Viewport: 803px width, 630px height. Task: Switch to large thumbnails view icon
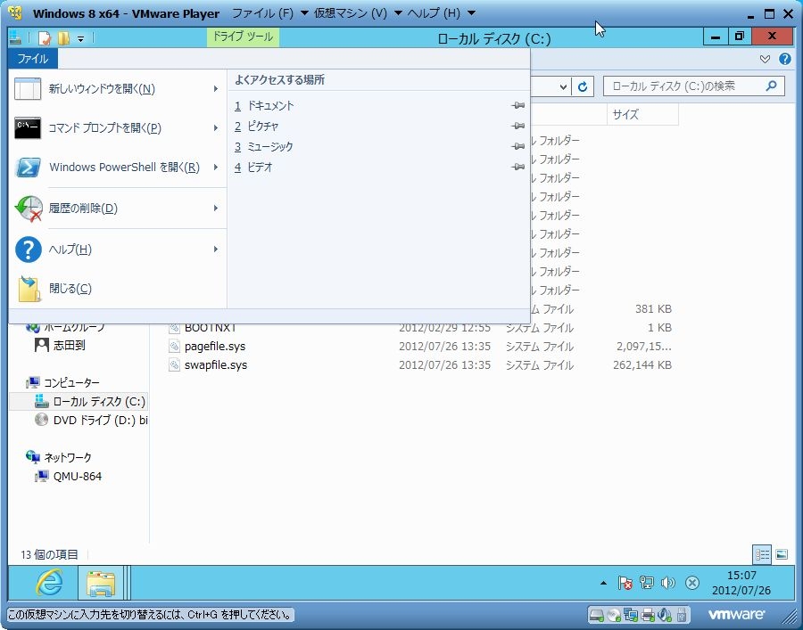(782, 554)
